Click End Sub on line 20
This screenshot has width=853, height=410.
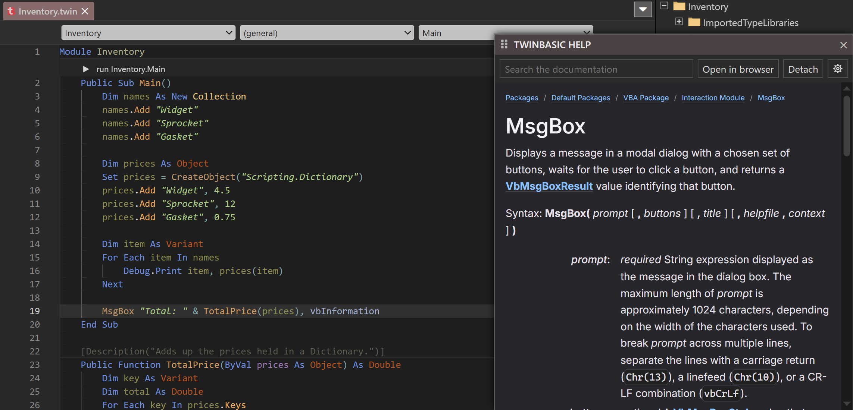coord(99,325)
